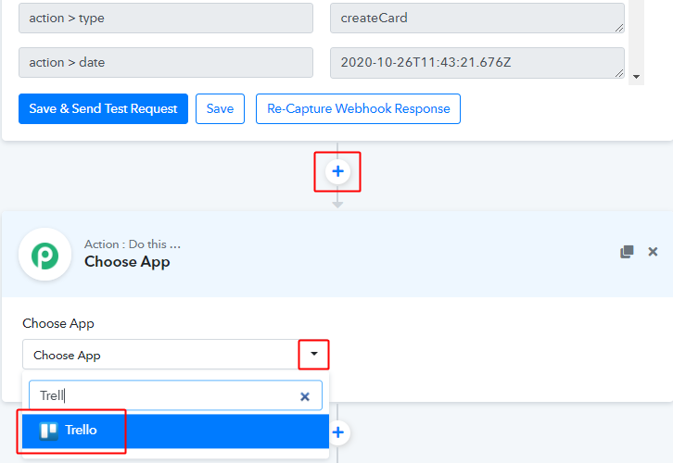Click Save & Send Test Request button

pos(103,109)
